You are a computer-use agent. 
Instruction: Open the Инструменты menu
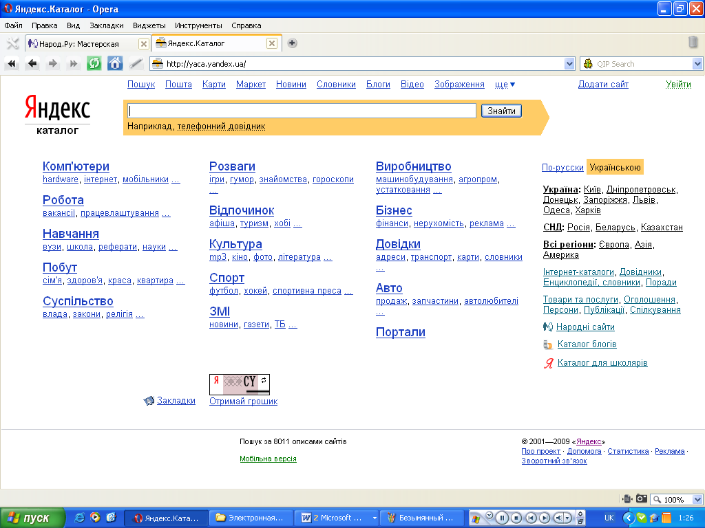pos(198,25)
